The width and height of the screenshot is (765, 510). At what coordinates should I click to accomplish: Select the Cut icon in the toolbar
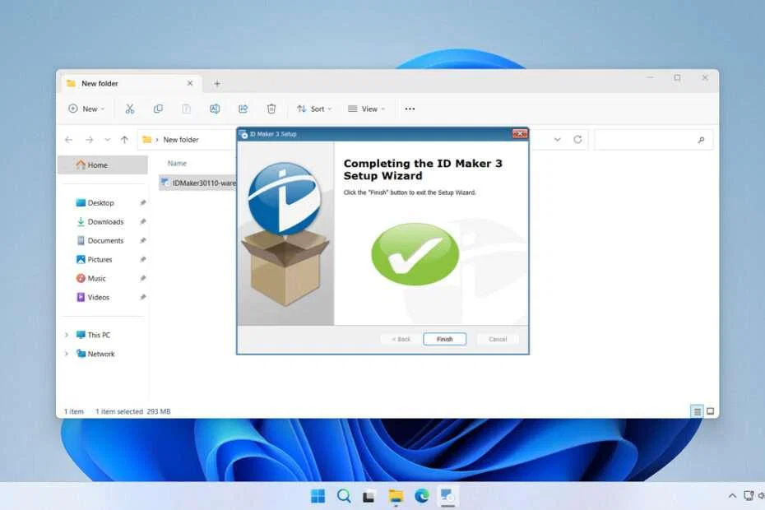coord(128,109)
